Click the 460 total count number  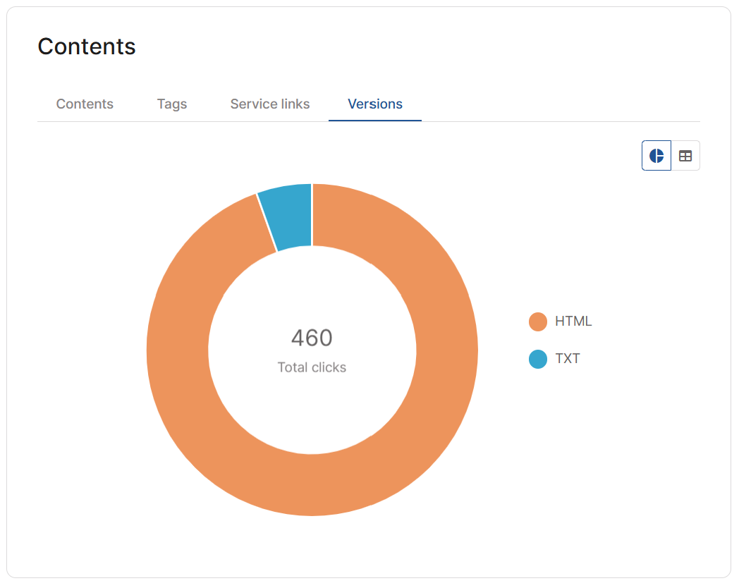click(312, 338)
